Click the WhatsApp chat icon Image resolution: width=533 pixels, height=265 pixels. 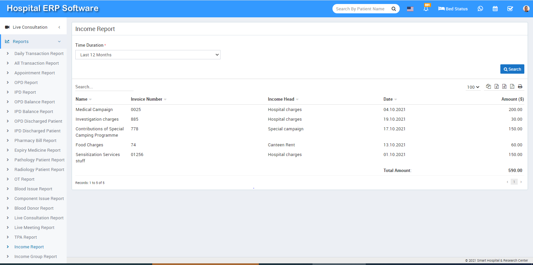[x=480, y=9]
